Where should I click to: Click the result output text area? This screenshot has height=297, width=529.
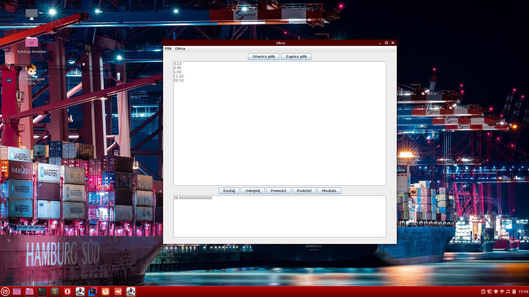pos(279,217)
